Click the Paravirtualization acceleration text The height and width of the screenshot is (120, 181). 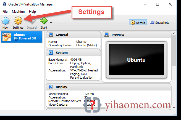click(82, 78)
